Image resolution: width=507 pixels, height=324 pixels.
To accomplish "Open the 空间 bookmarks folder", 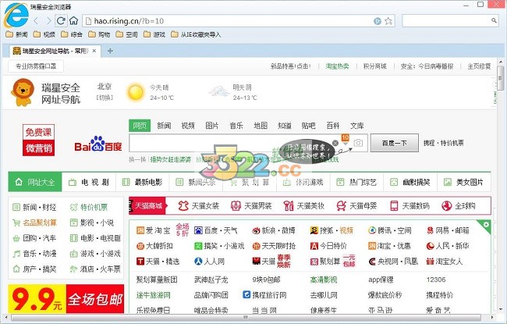I will coord(126,34).
